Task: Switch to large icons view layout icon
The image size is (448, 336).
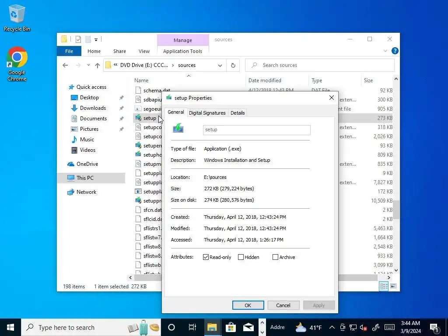Action: click(x=393, y=286)
